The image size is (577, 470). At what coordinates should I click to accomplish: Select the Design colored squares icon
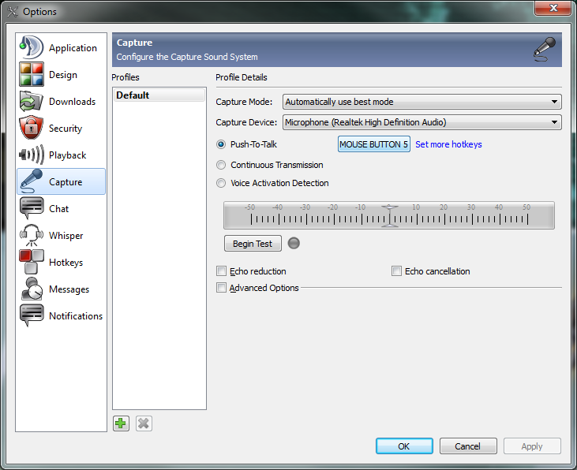coord(32,74)
